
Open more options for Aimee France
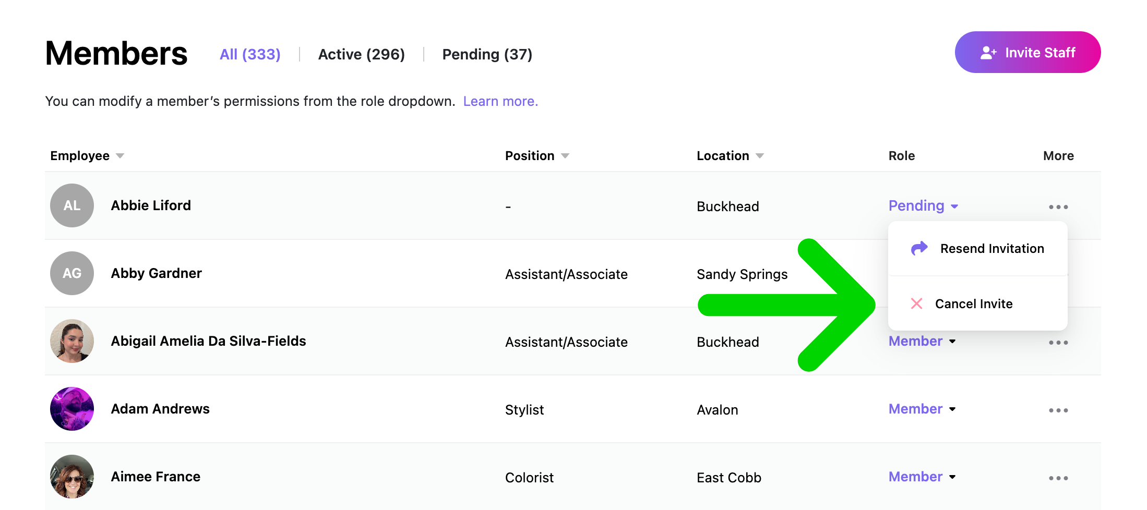click(1058, 478)
